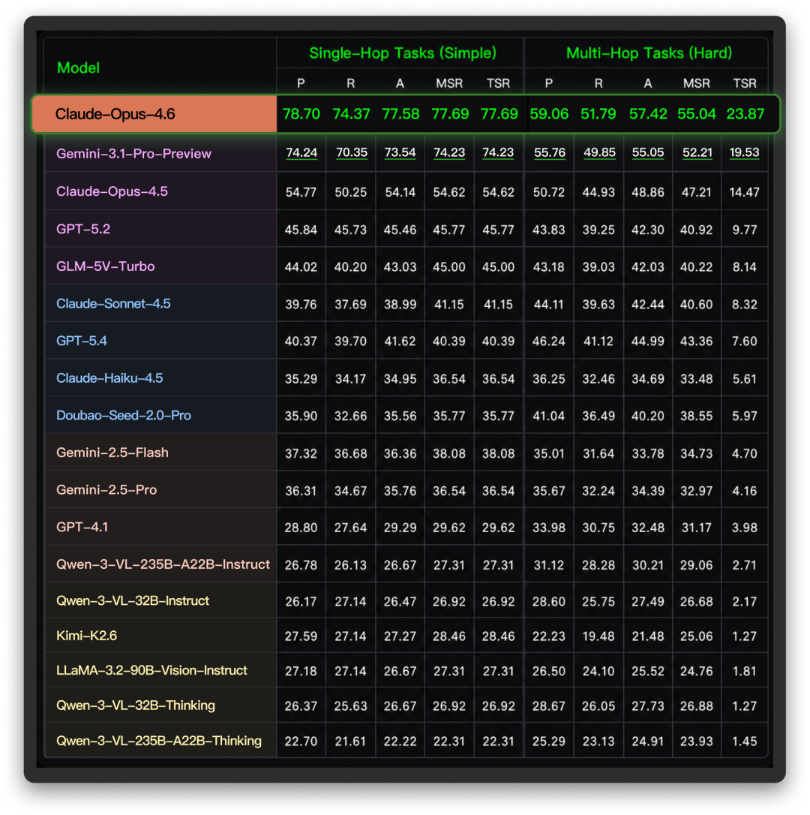Image resolution: width=810 pixels, height=815 pixels.
Task: Click the 54.77 value in Claude-Opus-4.5 row
Action: (301, 192)
